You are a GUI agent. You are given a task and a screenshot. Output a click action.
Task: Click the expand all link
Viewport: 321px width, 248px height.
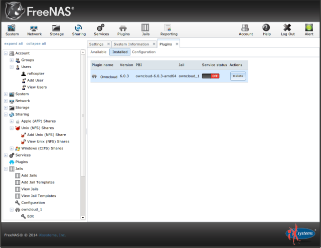coord(14,43)
